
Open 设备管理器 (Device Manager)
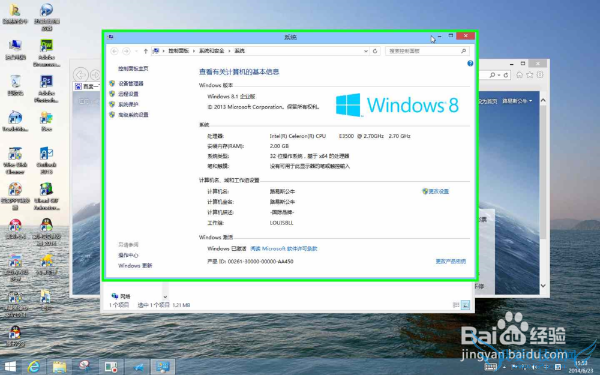(x=130, y=83)
